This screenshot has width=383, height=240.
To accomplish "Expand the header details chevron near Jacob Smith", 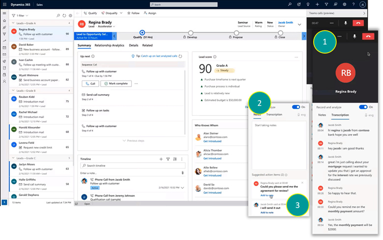I will tap(300, 24).
